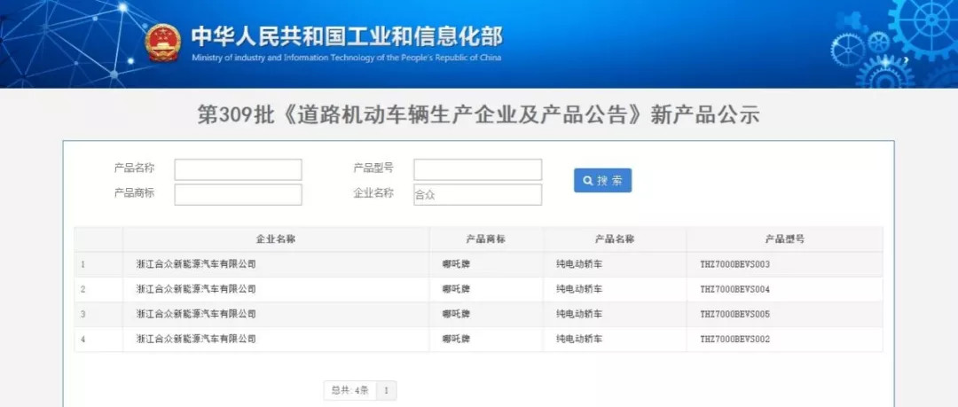The width and height of the screenshot is (958, 407).
Task: Click company name in row 2
Action: point(196,289)
